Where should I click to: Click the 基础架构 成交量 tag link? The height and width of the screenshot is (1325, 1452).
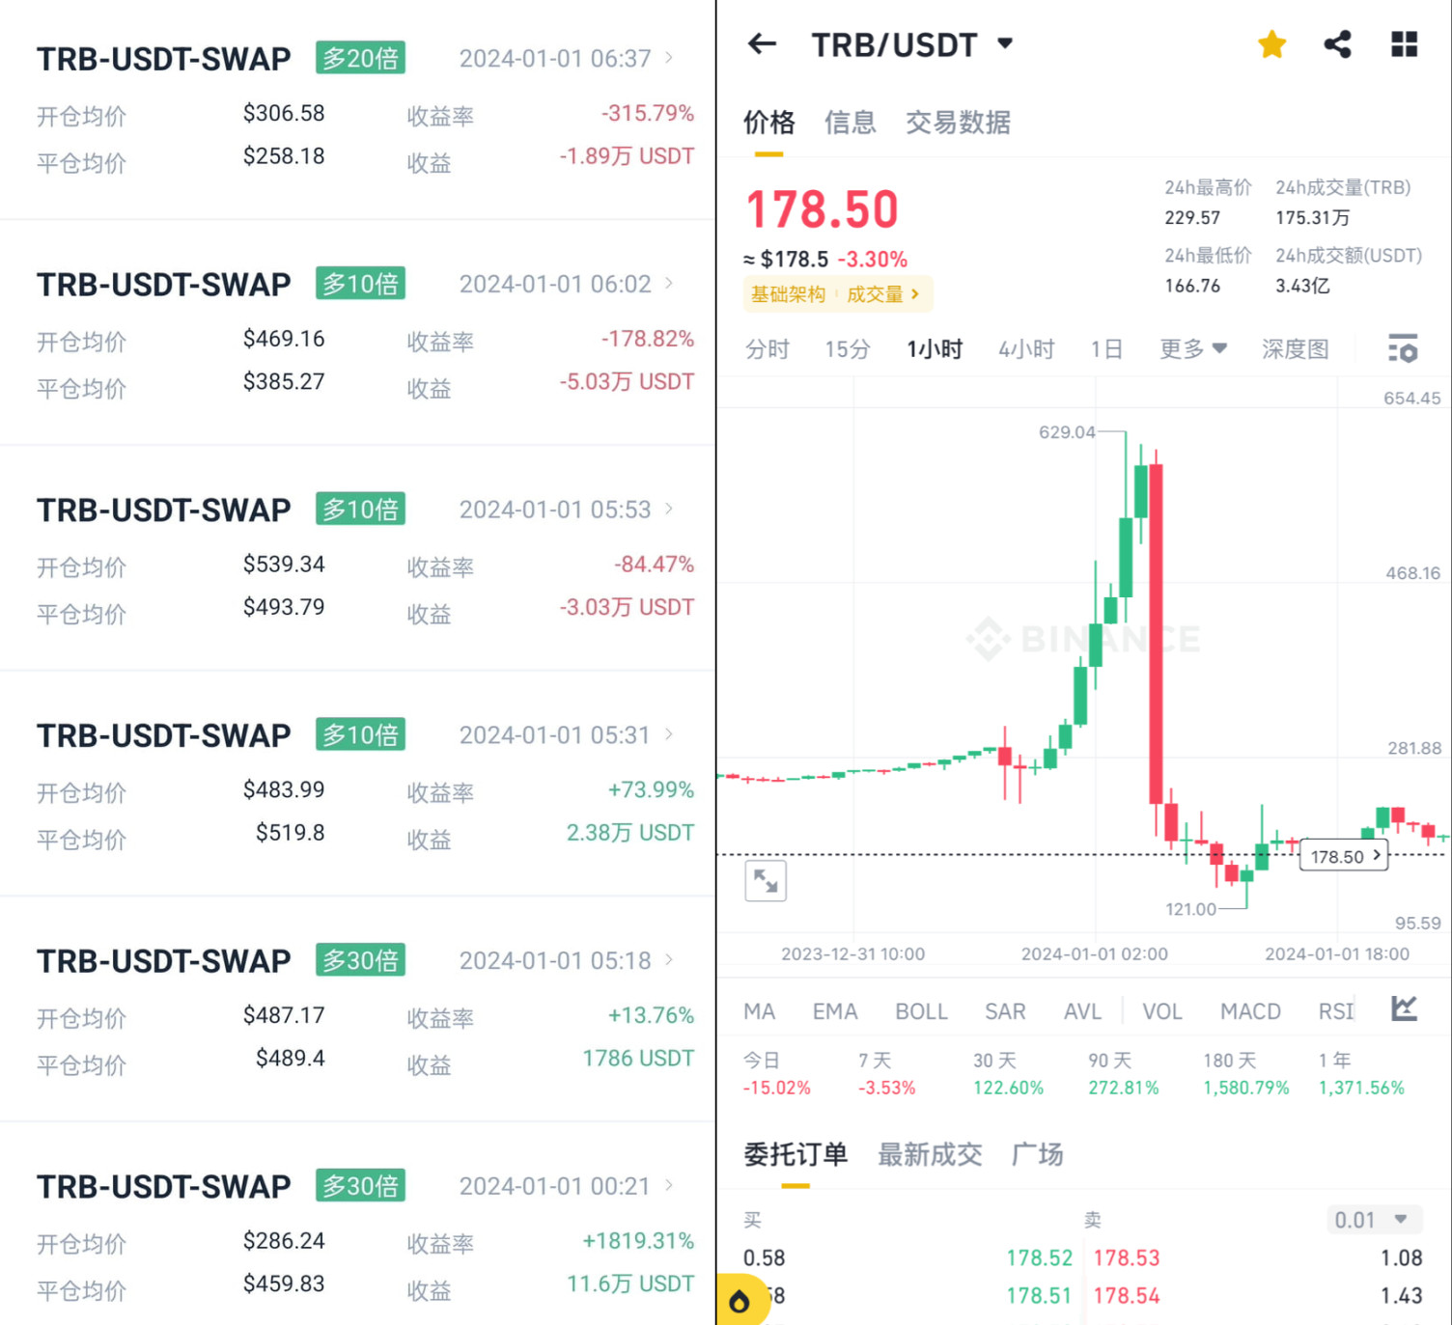(836, 294)
